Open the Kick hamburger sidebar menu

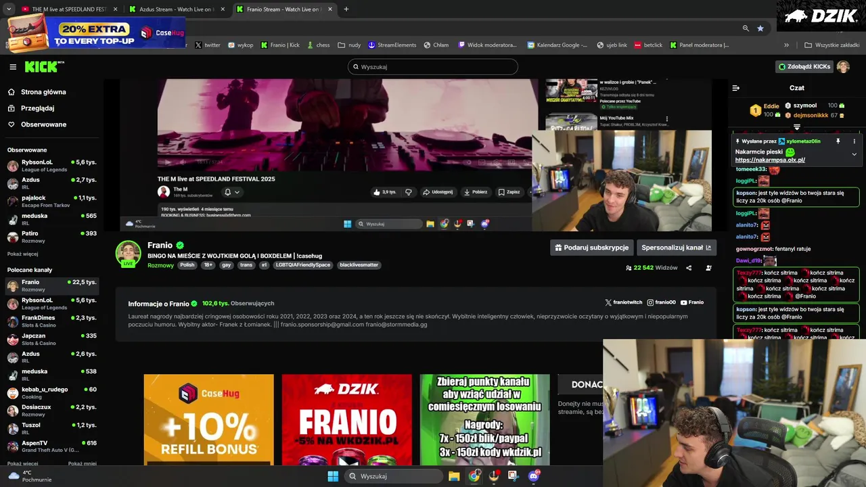(13, 67)
